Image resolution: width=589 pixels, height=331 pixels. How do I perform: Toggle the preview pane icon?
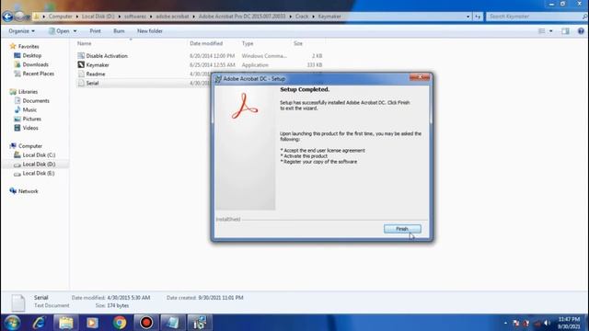pyautogui.click(x=565, y=31)
